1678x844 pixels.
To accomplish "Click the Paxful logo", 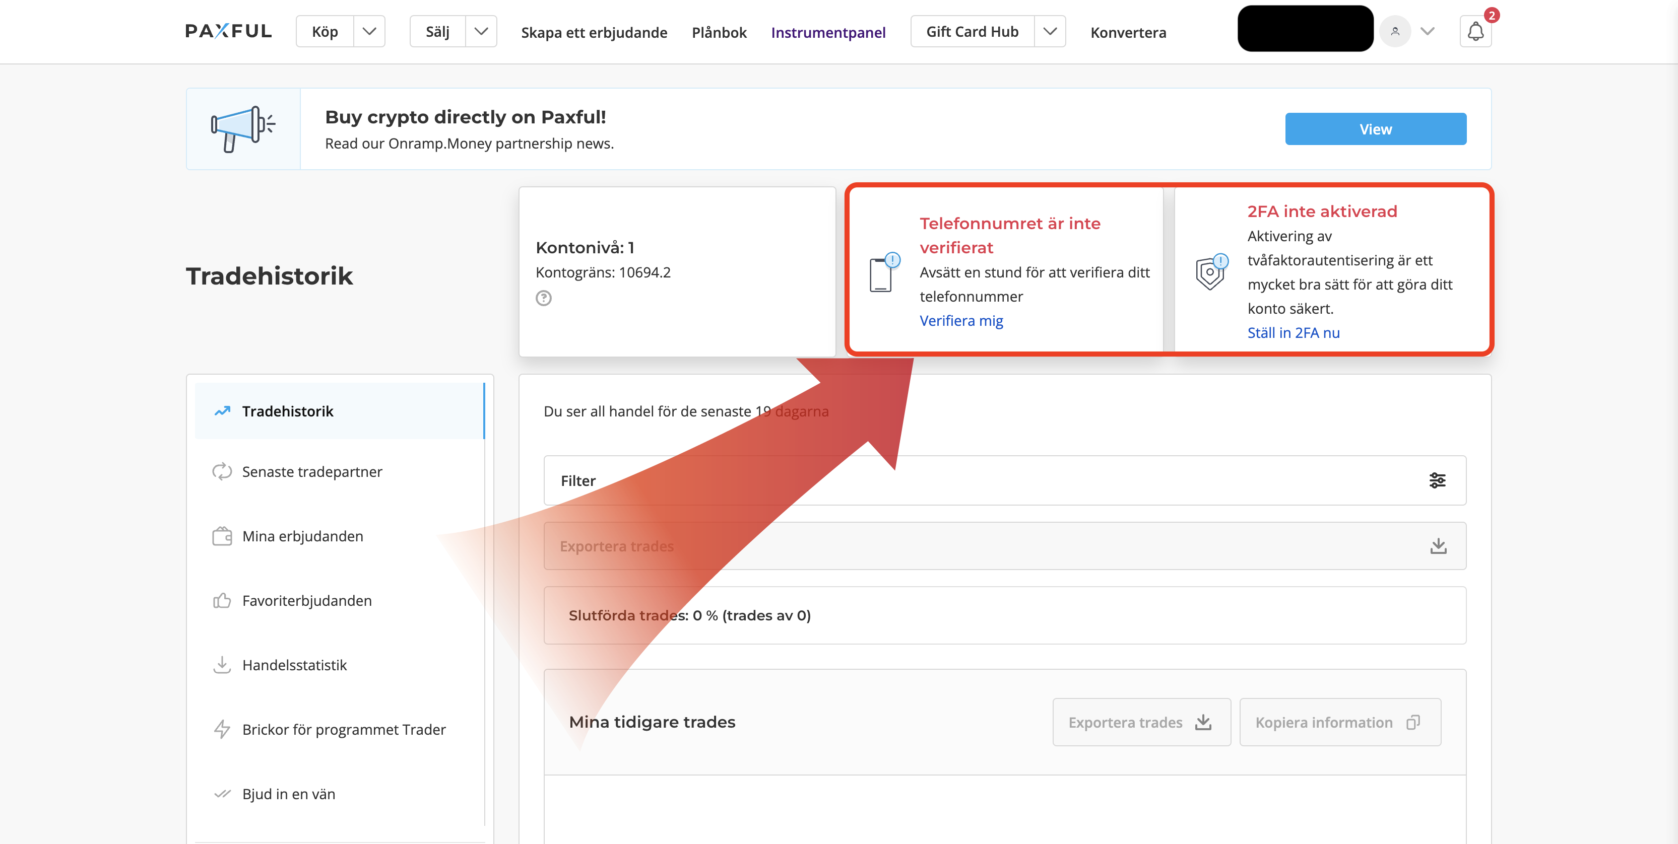I will (228, 31).
